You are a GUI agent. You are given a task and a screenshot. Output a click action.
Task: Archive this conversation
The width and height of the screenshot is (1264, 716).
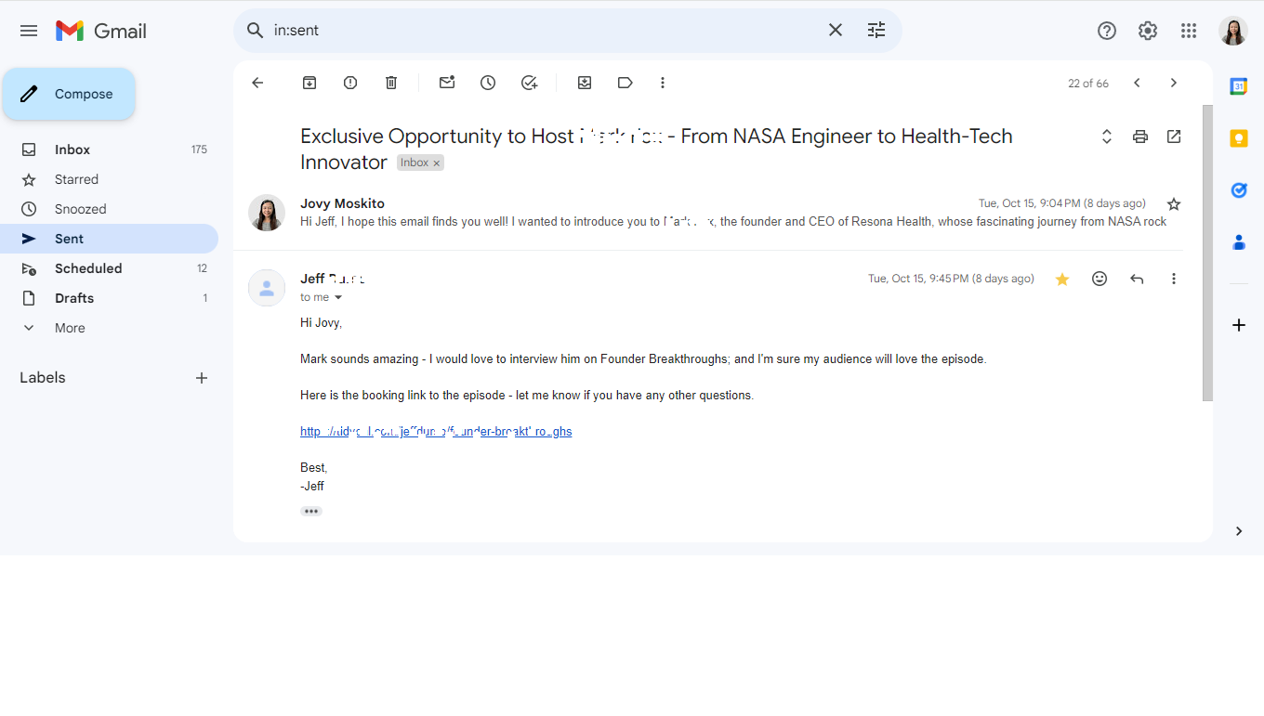point(309,83)
